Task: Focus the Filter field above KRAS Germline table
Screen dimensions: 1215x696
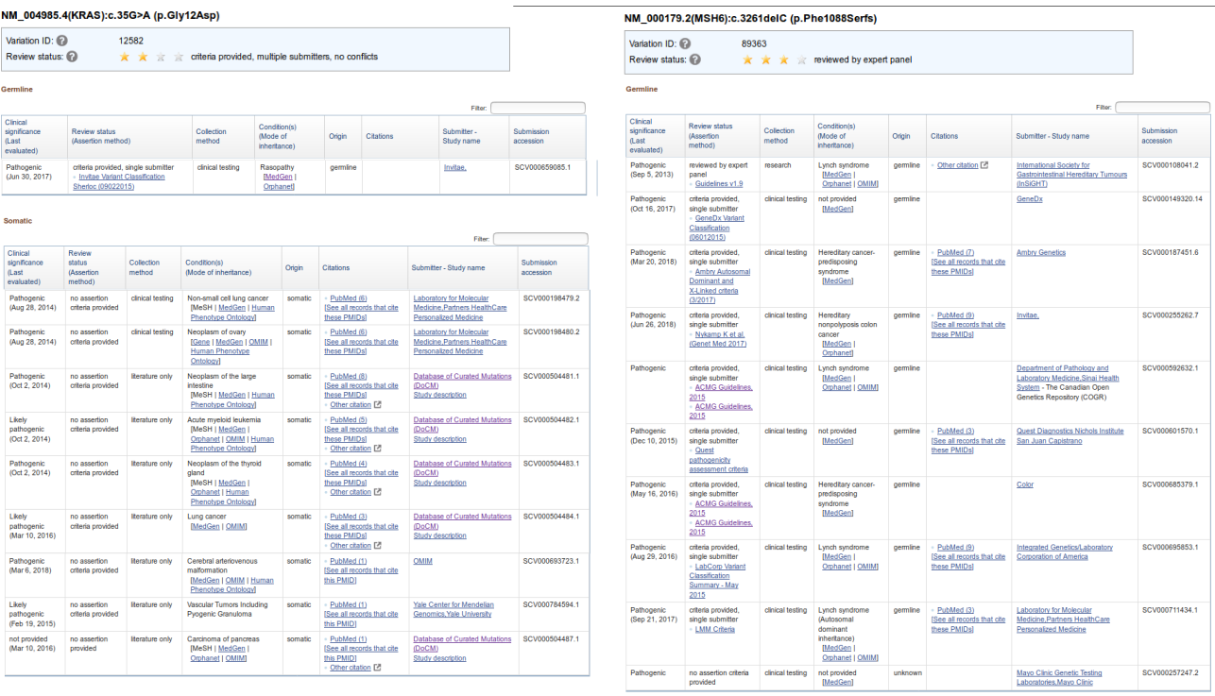Action: pos(537,109)
